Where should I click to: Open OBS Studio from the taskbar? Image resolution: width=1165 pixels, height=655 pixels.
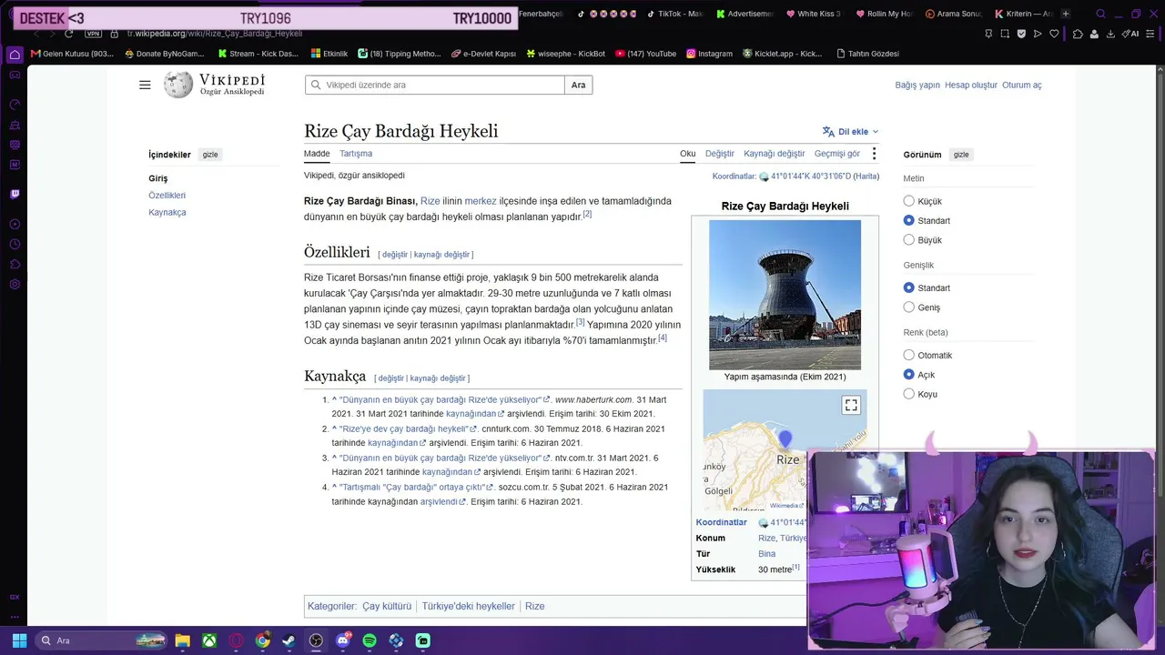(x=316, y=640)
